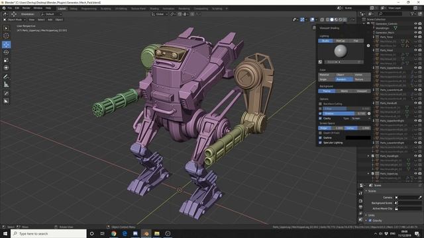Set lighting to Flat
424x238 pixels.
pos(356,41)
